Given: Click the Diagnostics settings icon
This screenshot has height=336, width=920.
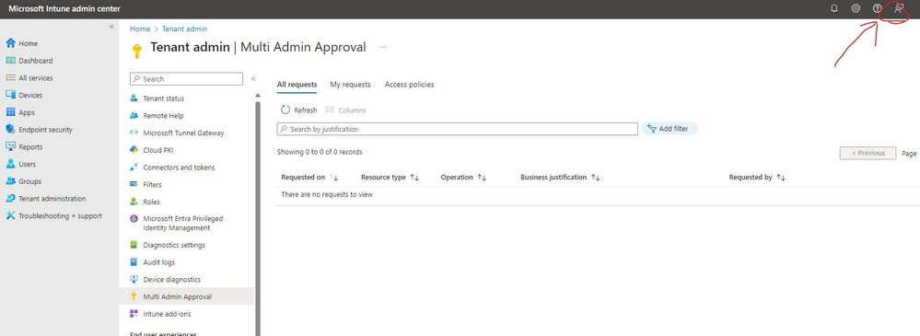Looking at the screenshot, I should tap(134, 245).
